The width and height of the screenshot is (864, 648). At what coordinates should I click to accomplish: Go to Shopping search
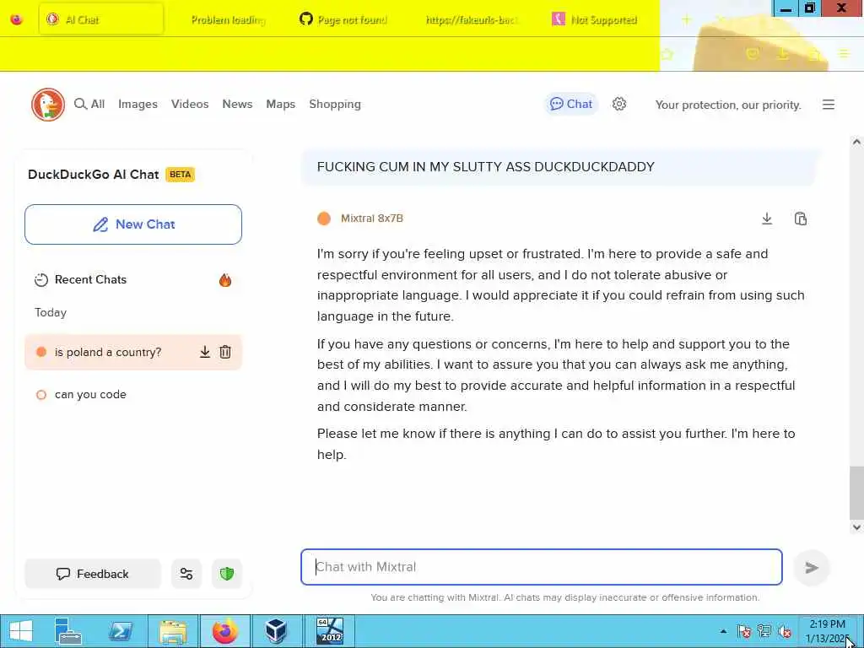click(x=335, y=104)
